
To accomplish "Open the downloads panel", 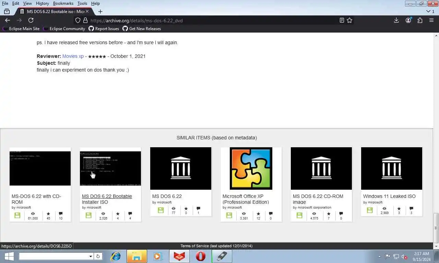I will [396, 20].
